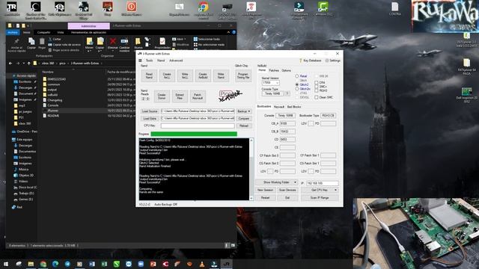The width and height of the screenshot is (479, 269).
Task: Open File Explorer from taskbar
Action: [31, 264]
